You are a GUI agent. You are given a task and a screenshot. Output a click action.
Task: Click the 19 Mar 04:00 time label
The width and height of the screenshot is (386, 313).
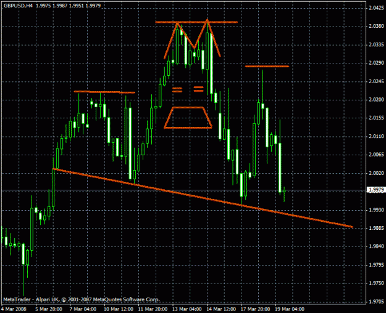click(290, 309)
